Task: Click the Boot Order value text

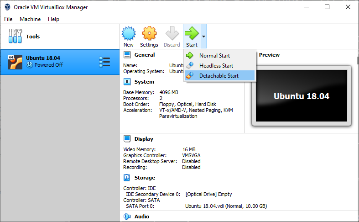Action: click(187, 104)
